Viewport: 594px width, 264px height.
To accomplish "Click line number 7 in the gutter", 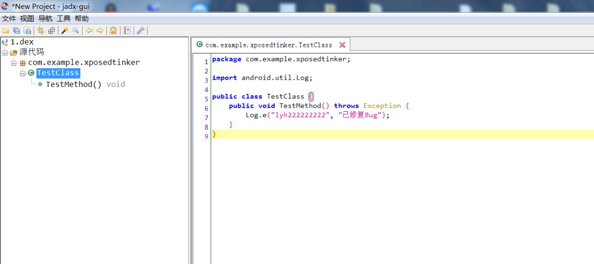I will coord(206,118).
